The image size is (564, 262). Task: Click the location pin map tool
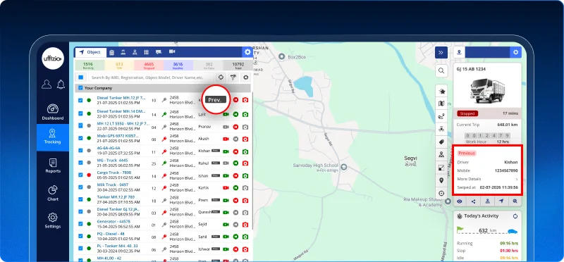pos(442,180)
